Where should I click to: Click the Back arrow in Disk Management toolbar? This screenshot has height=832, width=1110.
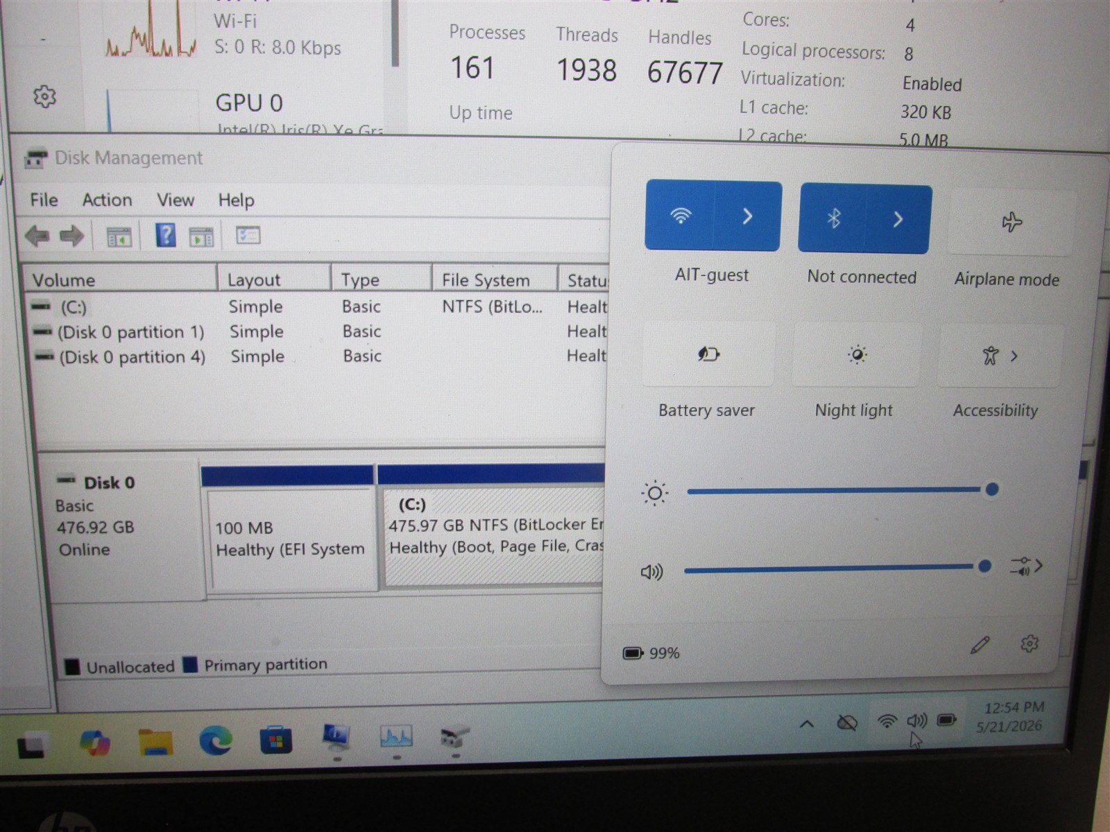click(37, 236)
